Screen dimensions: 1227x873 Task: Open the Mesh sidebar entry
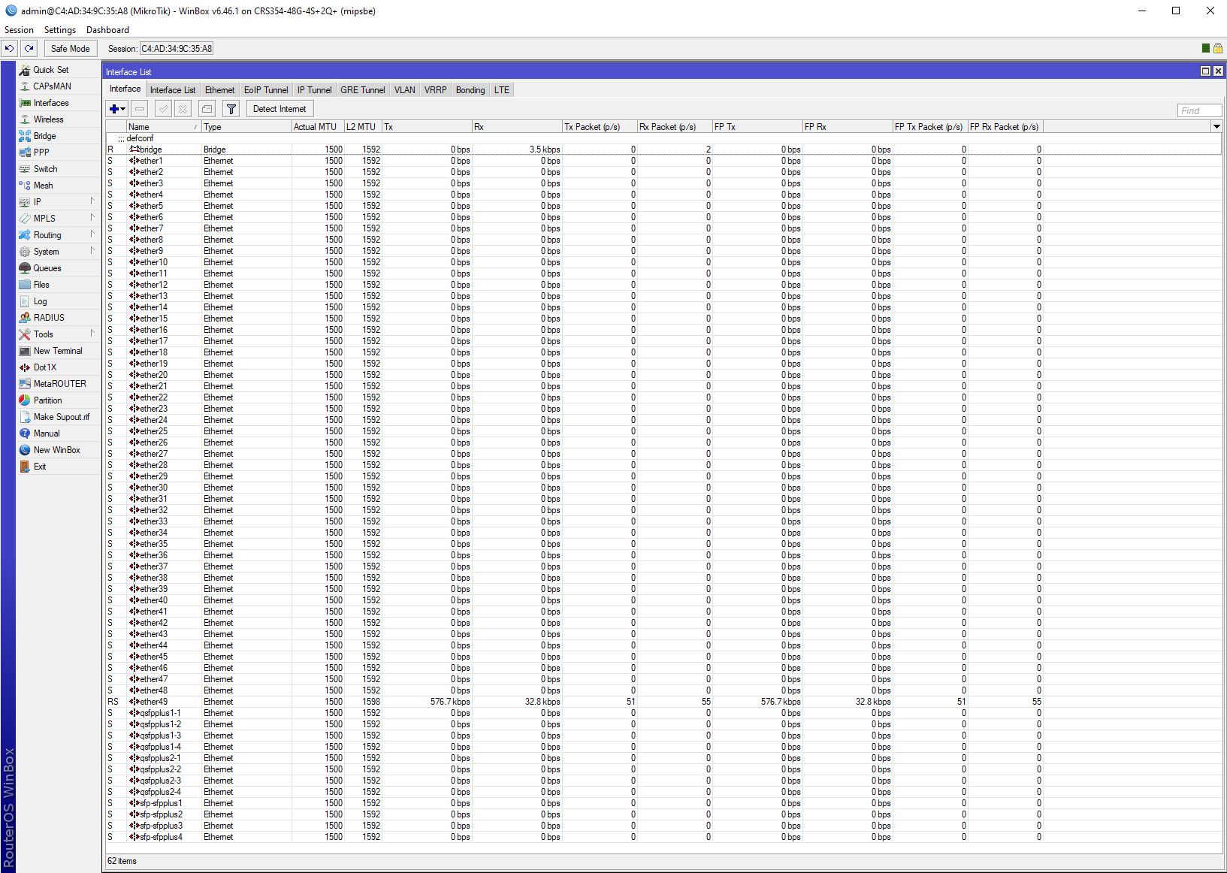(x=59, y=186)
